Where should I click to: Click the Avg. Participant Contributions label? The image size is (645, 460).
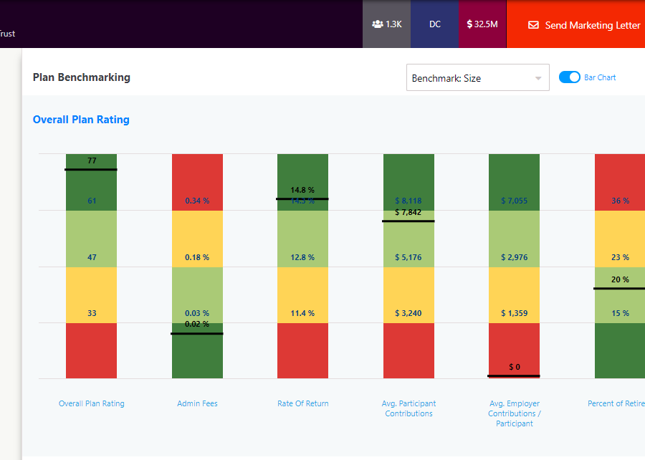(408, 408)
